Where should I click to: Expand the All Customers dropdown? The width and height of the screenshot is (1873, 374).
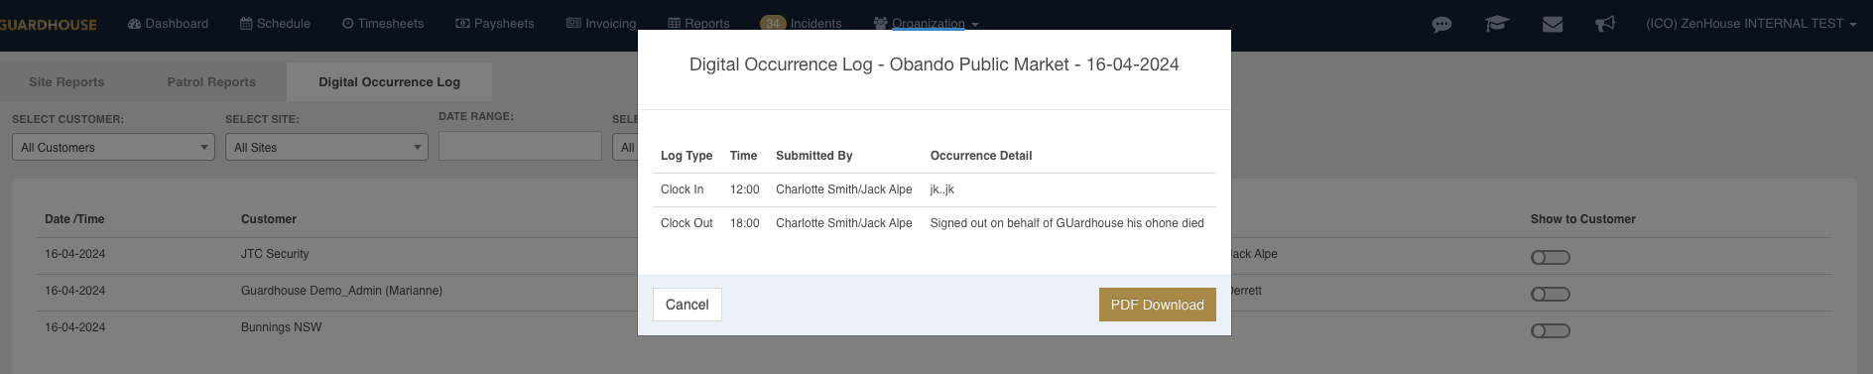point(113,147)
